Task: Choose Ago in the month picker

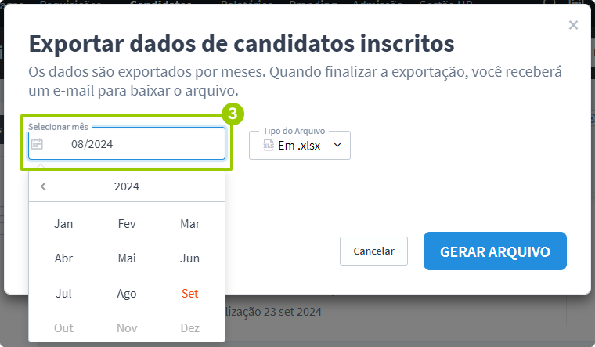Action: click(127, 294)
